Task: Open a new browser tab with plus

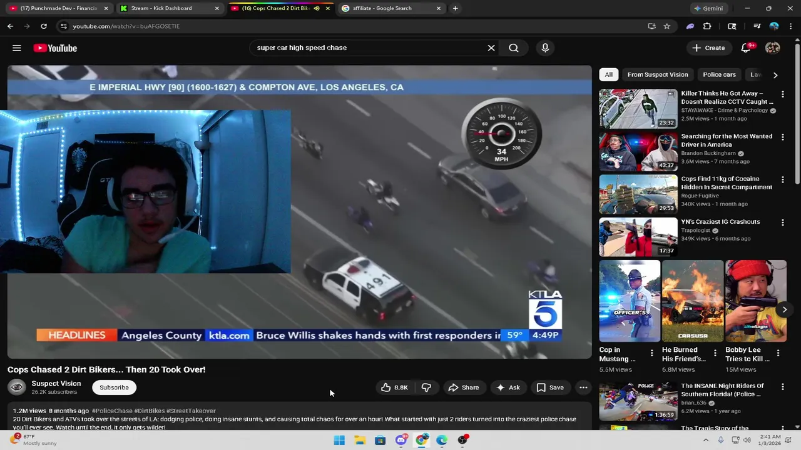Action: [x=455, y=8]
